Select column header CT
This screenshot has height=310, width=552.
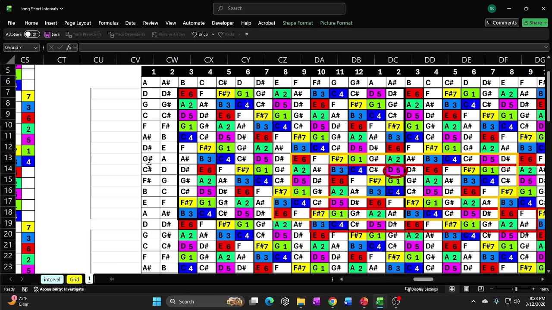pyautogui.click(x=62, y=60)
